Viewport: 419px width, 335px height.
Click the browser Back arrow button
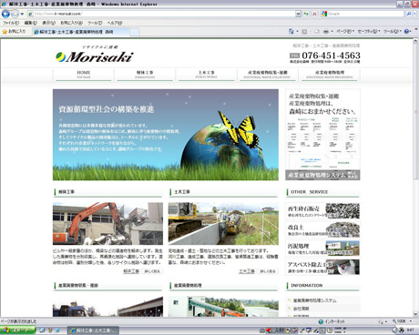point(5,14)
